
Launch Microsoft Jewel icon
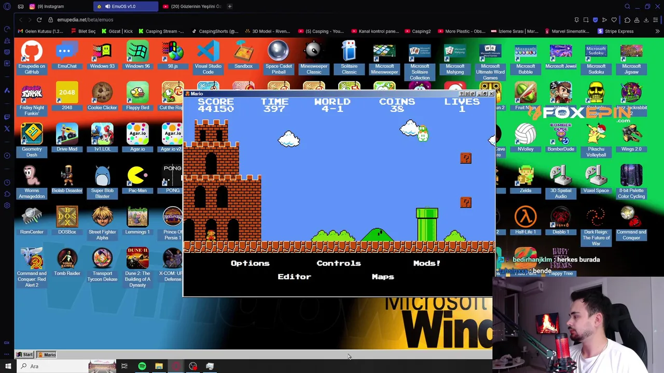[561, 54]
